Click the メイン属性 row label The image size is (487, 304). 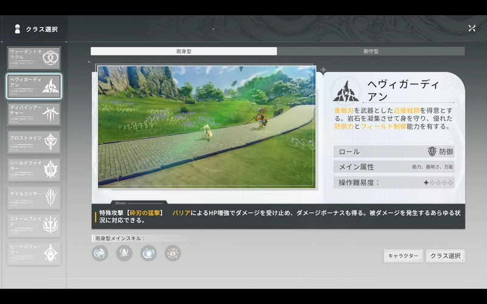pos(356,167)
